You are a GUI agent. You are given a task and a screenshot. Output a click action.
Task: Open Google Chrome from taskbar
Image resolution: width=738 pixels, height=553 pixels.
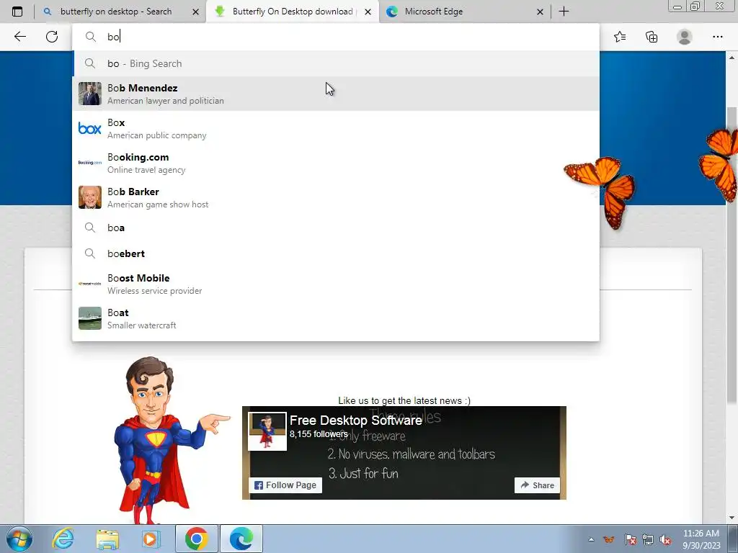tap(196, 539)
